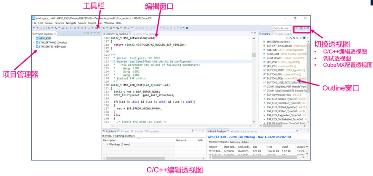Screen dimensions: 373x176
Task: Open the Build Analyzer view menu arrow
Action: pyautogui.click(x=301, y=130)
